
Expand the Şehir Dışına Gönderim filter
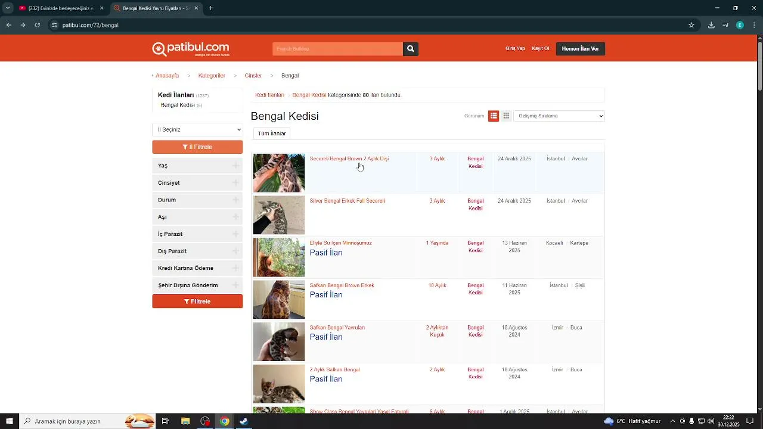coord(197,285)
